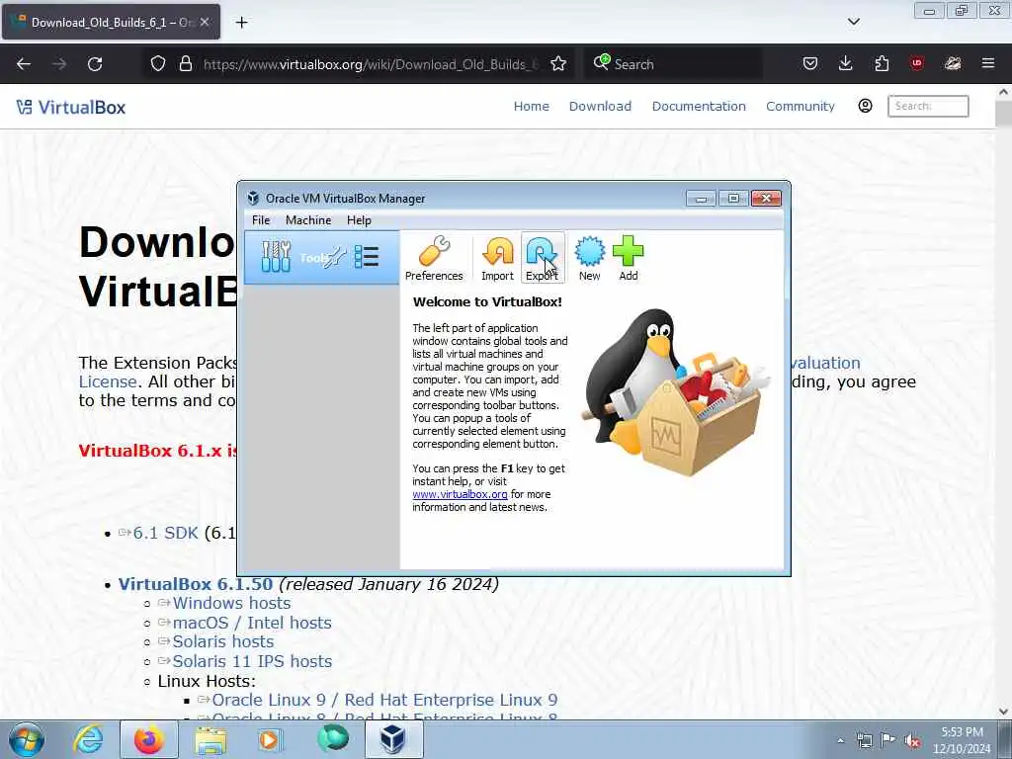Open the VirtualBox 6.1.50 link
Screen dimensions: 1012x759
tap(196, 584)
